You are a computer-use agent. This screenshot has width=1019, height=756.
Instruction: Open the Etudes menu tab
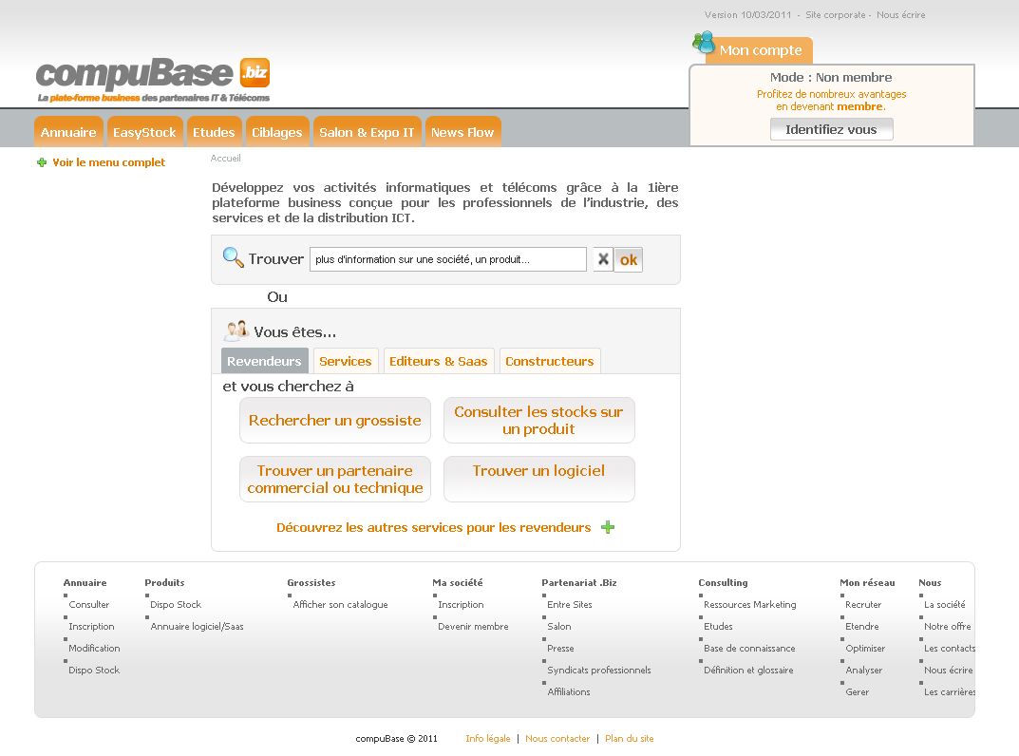click(214, 132)
